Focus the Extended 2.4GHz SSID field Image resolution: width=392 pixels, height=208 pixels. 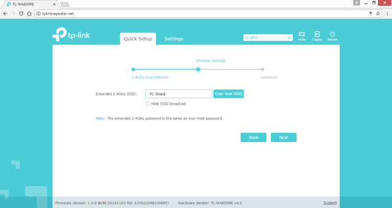(179, 94)
